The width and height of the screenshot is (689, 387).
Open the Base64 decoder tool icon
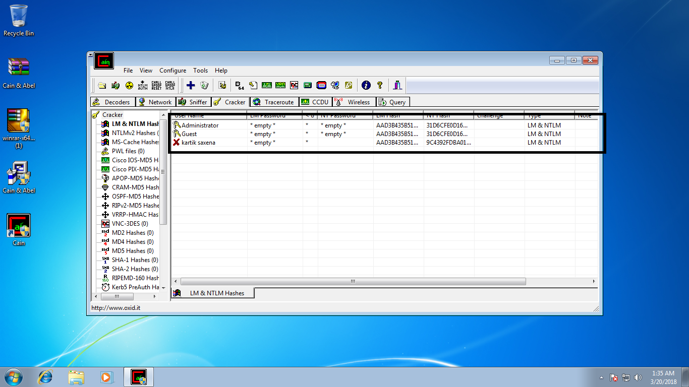[240, 86]
